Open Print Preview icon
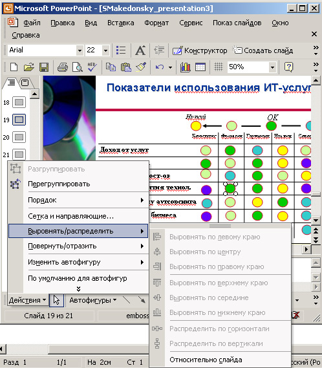The height and width of the screenshot is (368, 322). click(77, 67)
